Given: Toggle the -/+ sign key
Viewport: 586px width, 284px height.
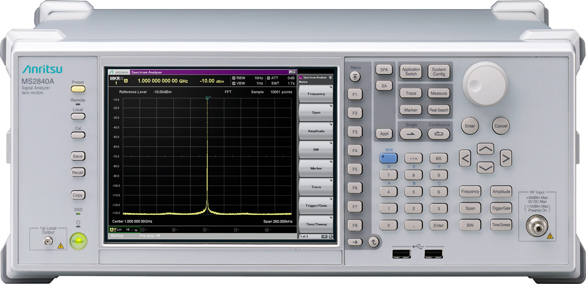Looking at the screenshot, I should pos(414,158).
